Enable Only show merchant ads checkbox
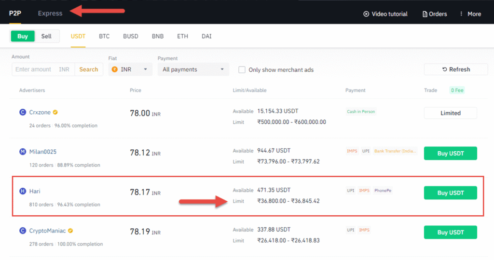The image size is (494, 260). pos(242,70)
